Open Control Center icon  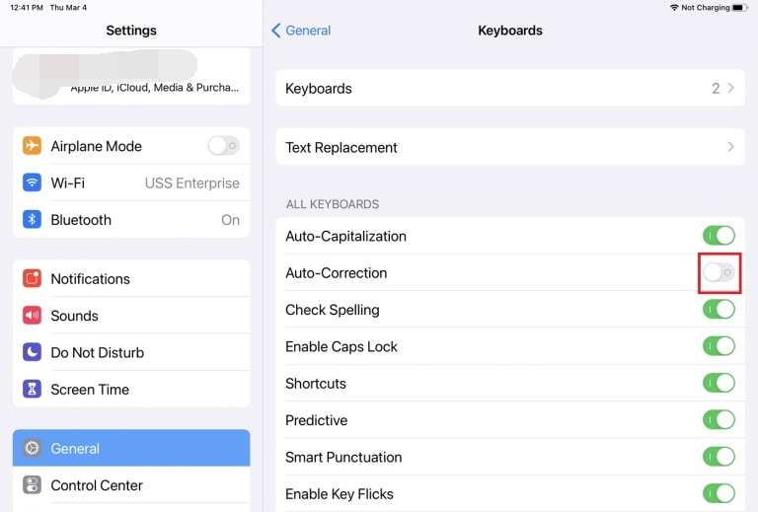click(x=33, y=485)
